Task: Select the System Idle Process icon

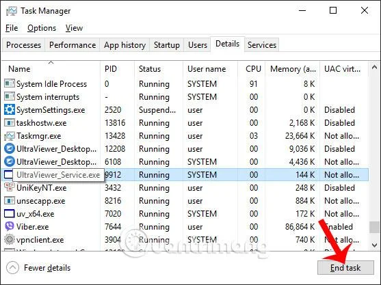Action: [10, 84]
